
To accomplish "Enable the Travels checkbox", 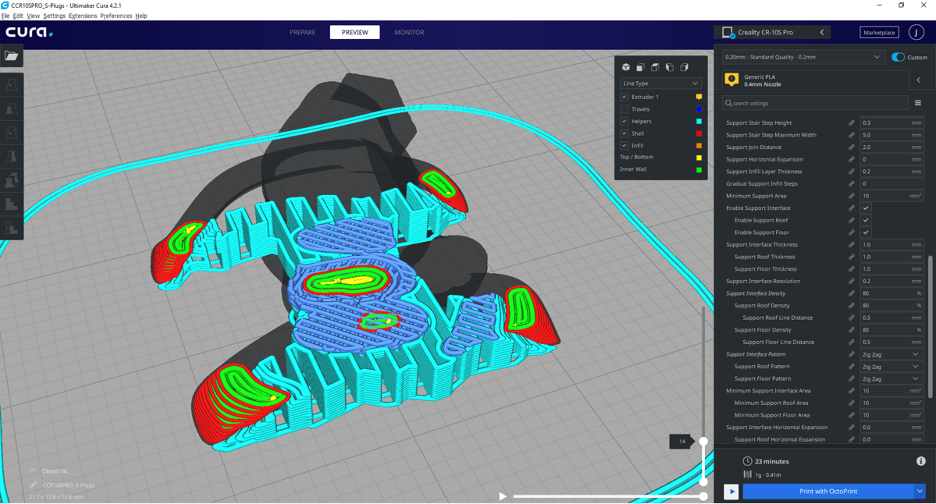I will coord(625,109).
